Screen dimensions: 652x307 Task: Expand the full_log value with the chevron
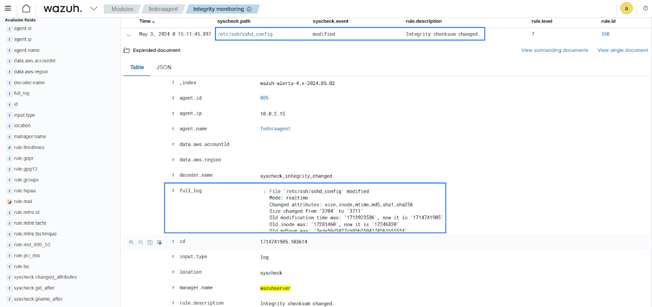click(264, 192)
